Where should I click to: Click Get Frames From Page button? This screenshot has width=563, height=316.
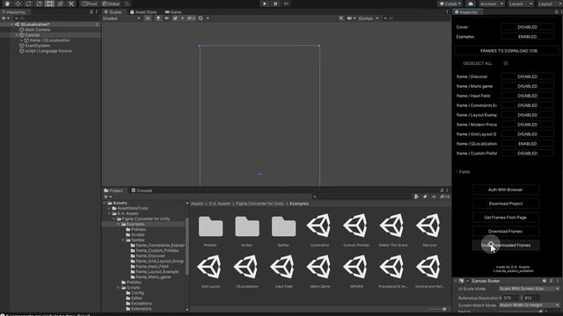505,218
